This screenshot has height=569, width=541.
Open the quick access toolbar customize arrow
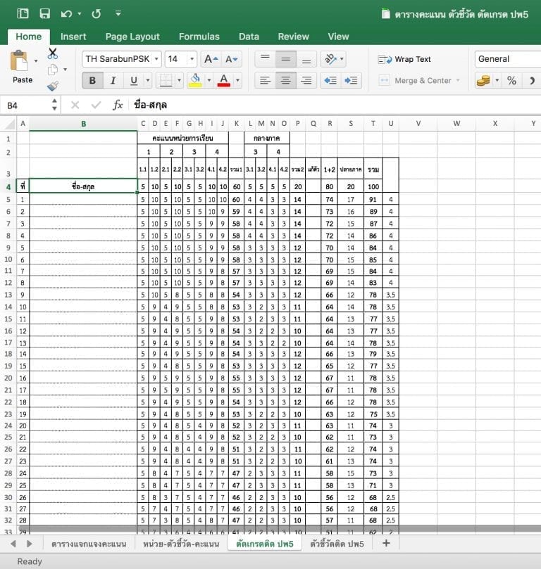pos(118,13)
